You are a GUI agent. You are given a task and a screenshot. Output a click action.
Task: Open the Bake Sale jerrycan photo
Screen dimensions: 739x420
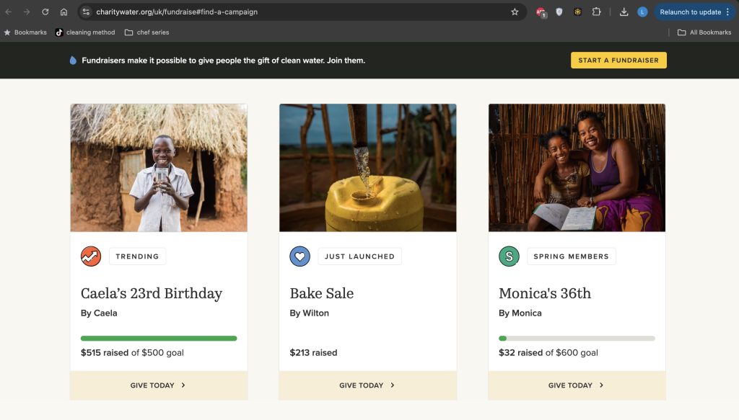click(367, 168)
